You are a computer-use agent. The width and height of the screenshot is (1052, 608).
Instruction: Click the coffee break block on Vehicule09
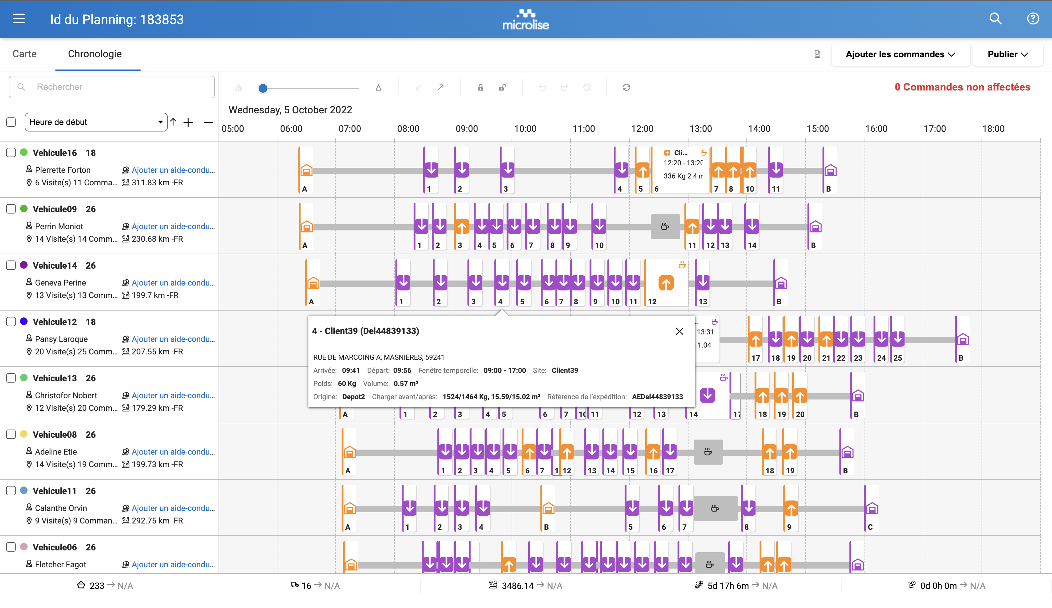coord(665,227)
